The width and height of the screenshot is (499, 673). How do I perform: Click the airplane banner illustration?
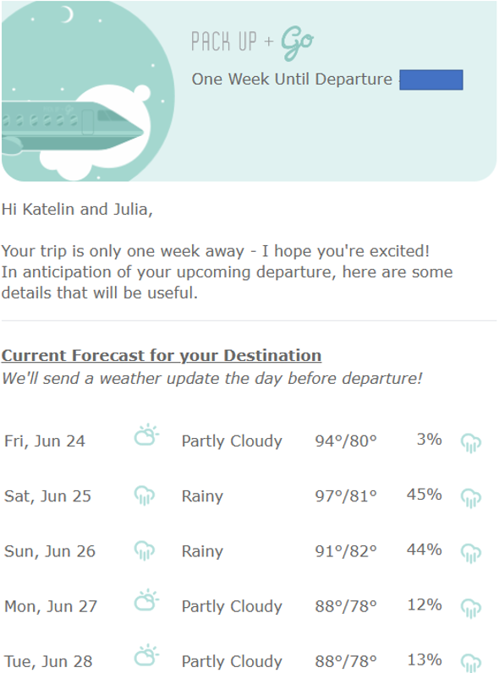click(88, 91)
